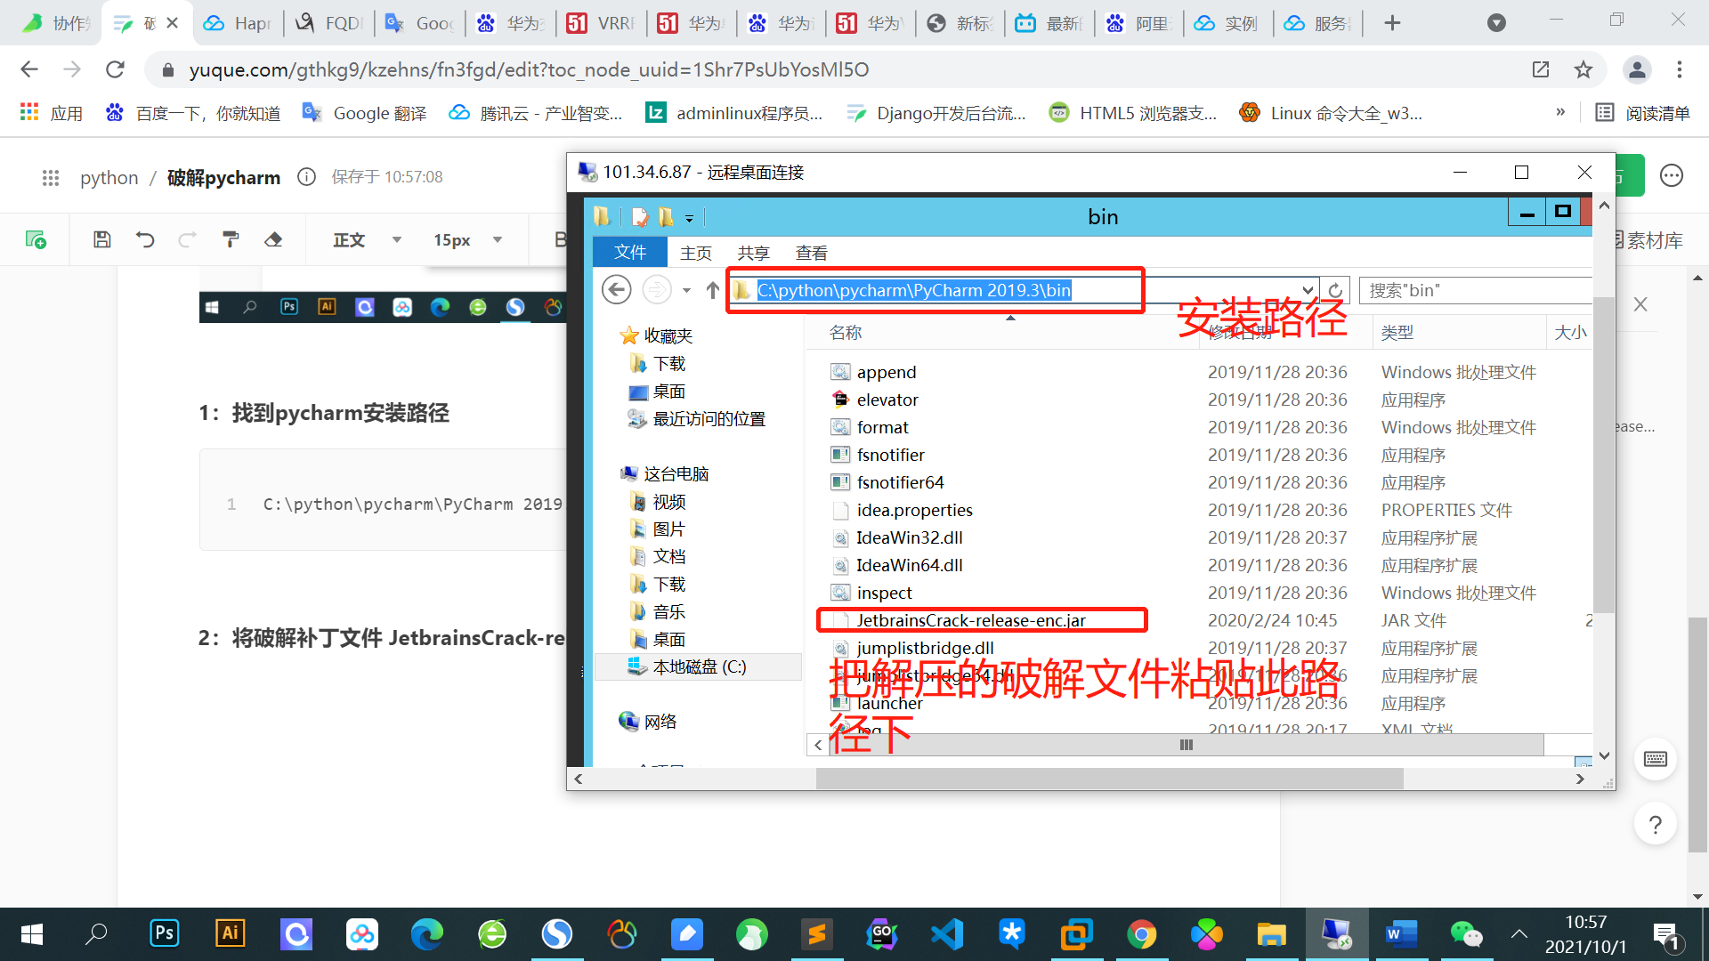Select JetbrainsCrack-release-enc.jar file

970,620
